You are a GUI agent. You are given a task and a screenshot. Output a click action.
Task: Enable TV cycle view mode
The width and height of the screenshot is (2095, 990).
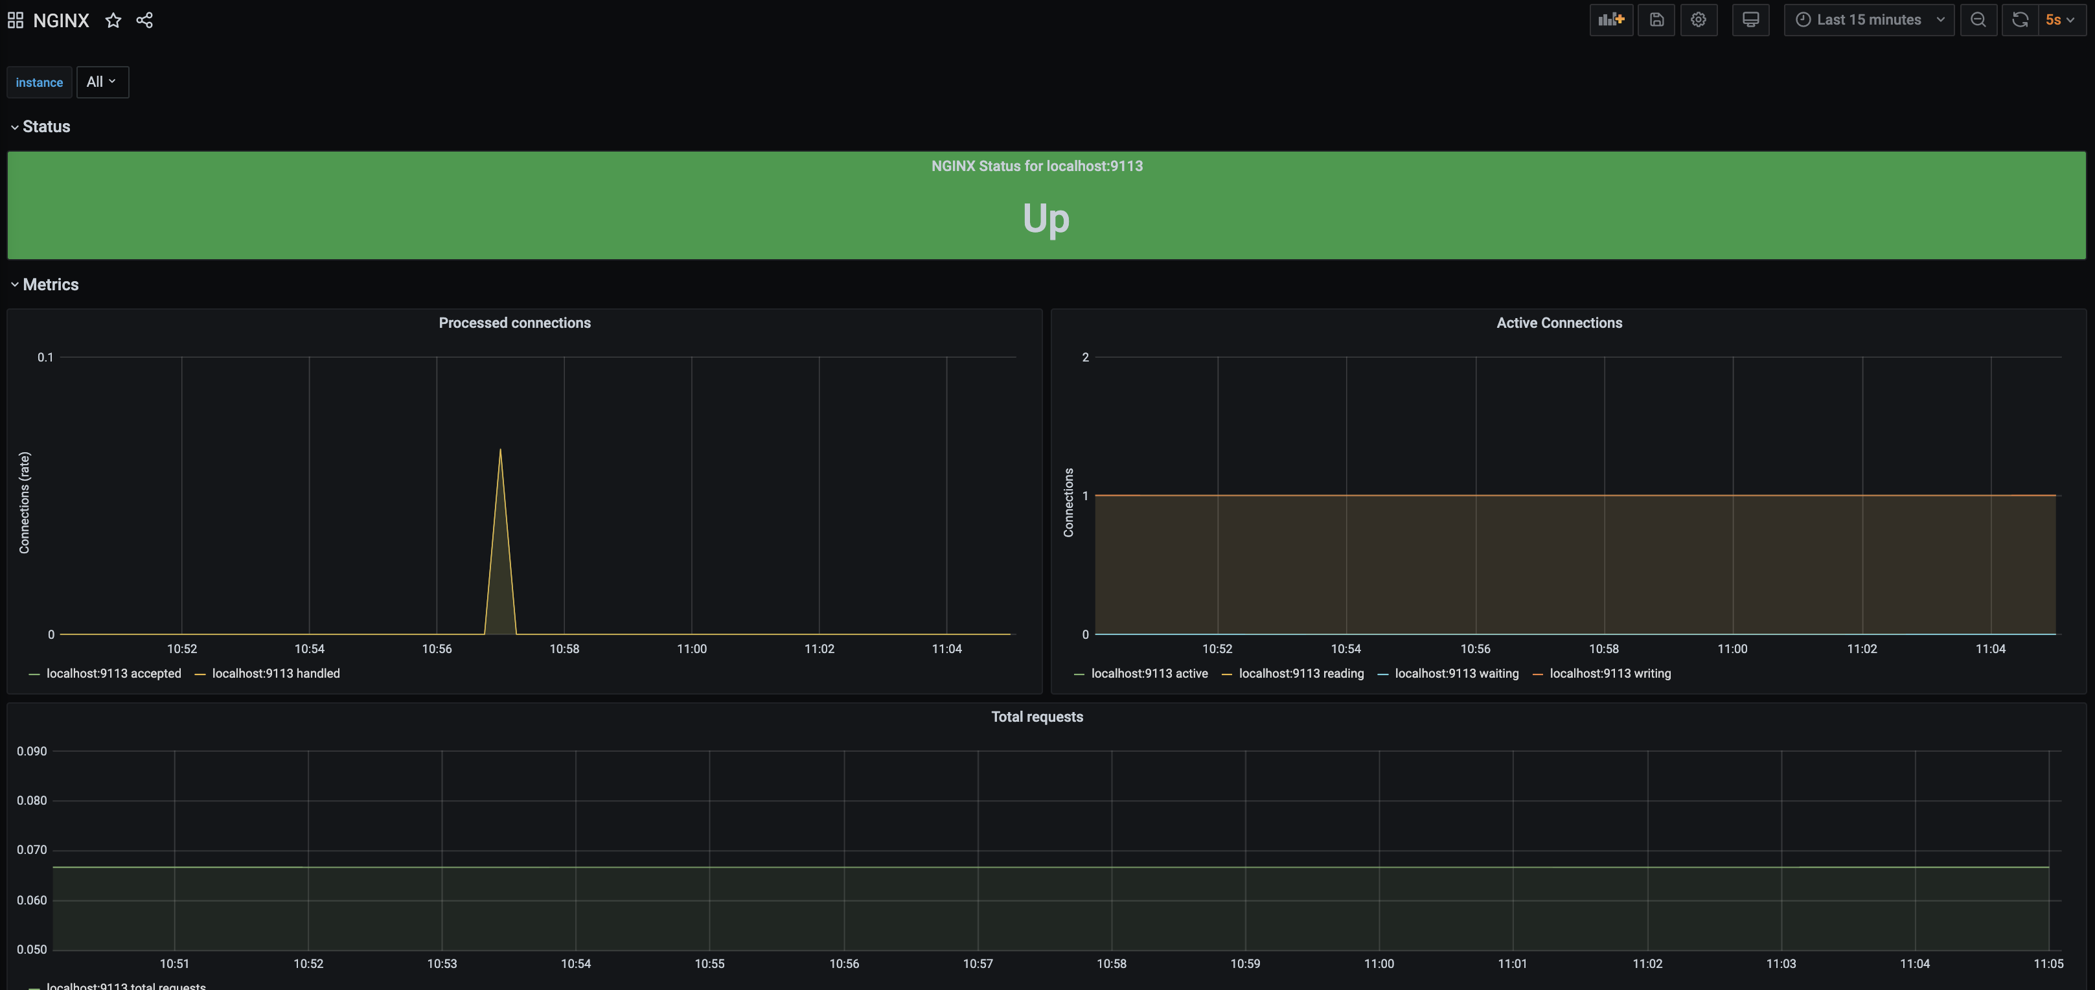pyautogui.click(x=1750, y=19)
